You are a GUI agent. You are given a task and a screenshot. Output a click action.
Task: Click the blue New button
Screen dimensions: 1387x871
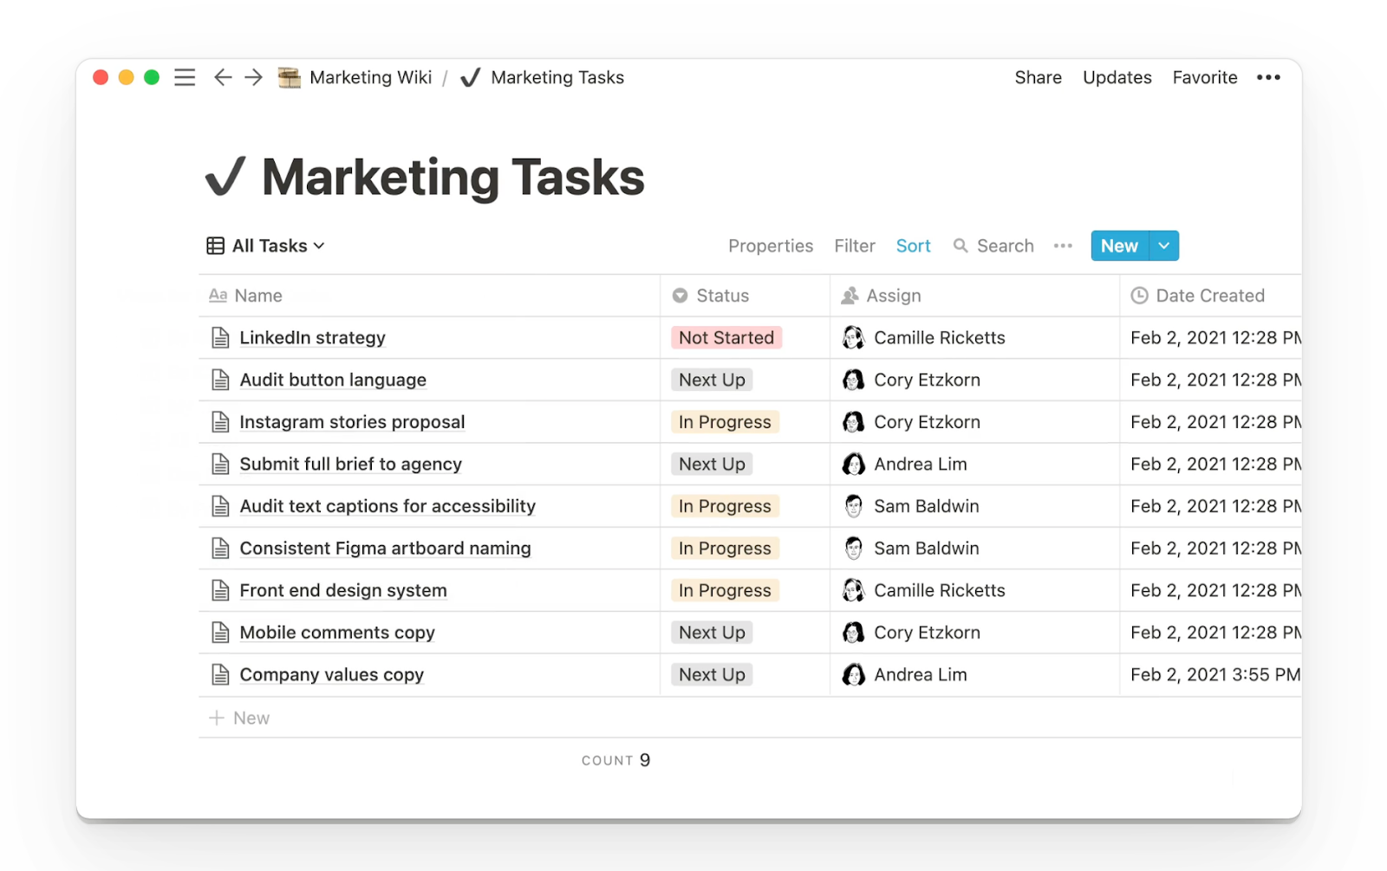(x=1118, y=245)
